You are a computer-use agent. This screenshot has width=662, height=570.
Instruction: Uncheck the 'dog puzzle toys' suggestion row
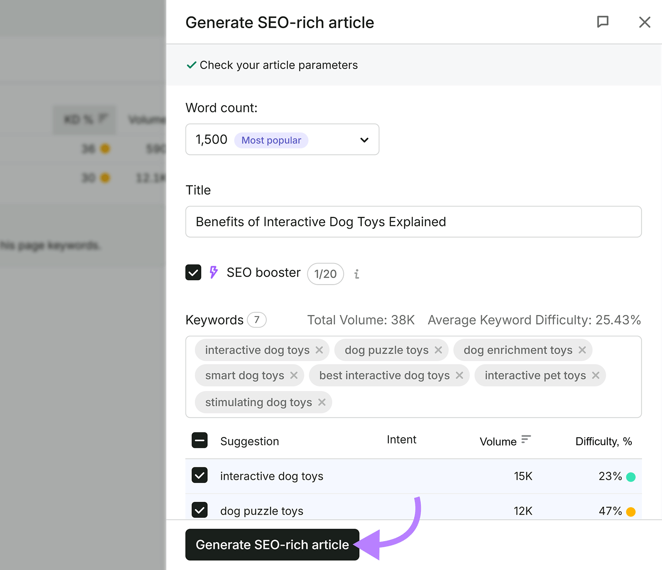click(199, 510)
